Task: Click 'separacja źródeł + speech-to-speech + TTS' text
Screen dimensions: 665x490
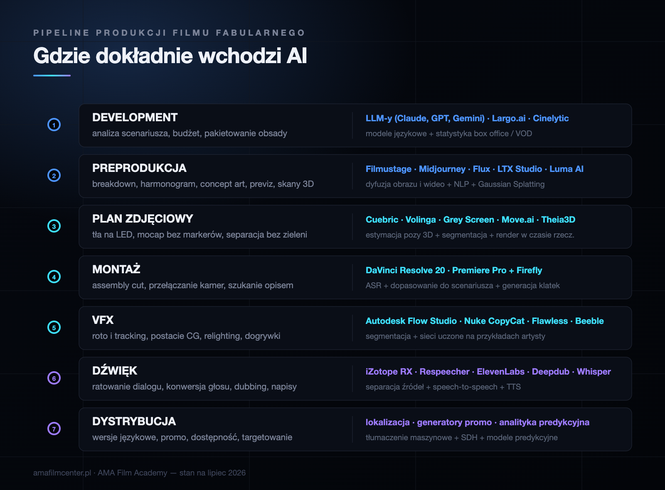Action: pyautogui.click(x=443, y=387)
